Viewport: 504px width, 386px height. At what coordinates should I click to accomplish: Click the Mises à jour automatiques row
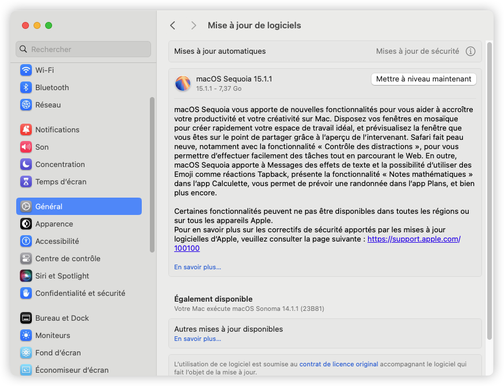tap(325, 51)
